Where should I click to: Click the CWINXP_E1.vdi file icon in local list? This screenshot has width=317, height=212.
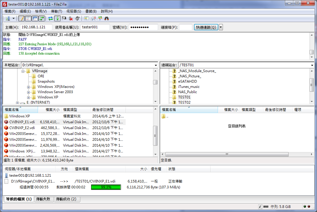(6, 122)
